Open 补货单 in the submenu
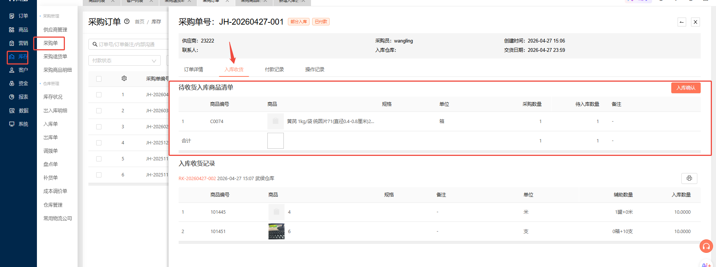The image size is (716, 267). point(50,178)
